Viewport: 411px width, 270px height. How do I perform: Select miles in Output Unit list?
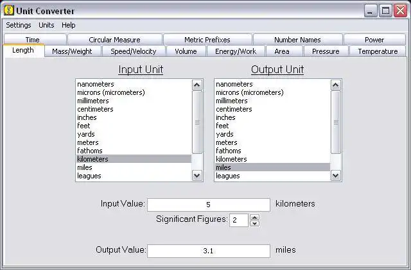coord(272,167)
